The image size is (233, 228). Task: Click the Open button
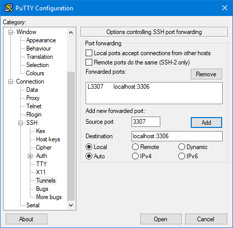[161, 219]
